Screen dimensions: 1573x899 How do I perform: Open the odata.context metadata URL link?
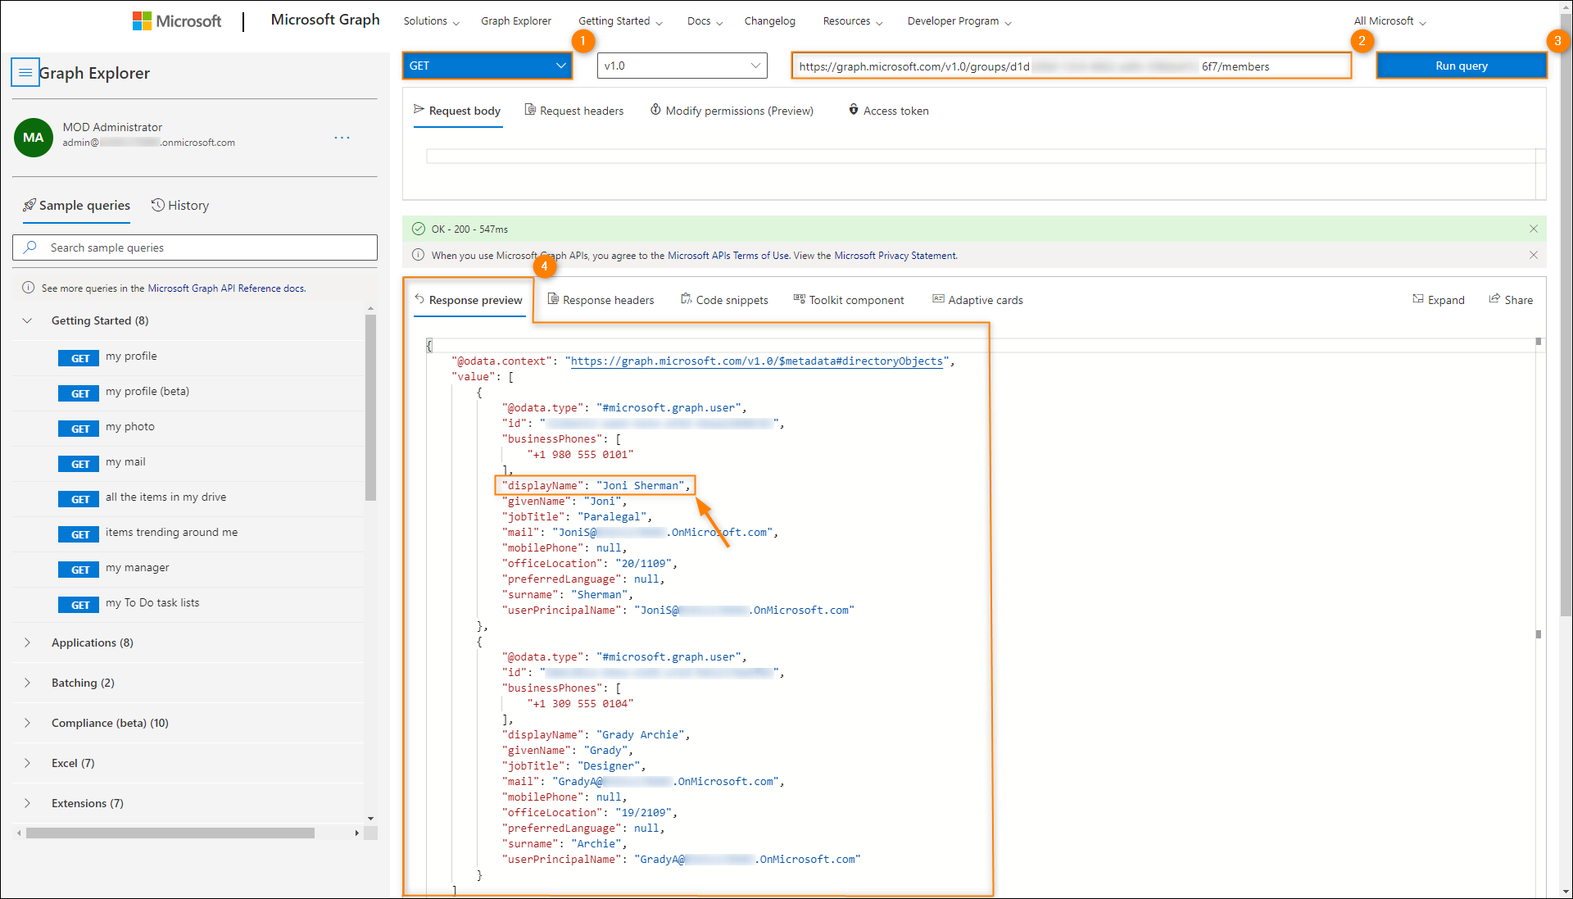(x=756, y=361)
